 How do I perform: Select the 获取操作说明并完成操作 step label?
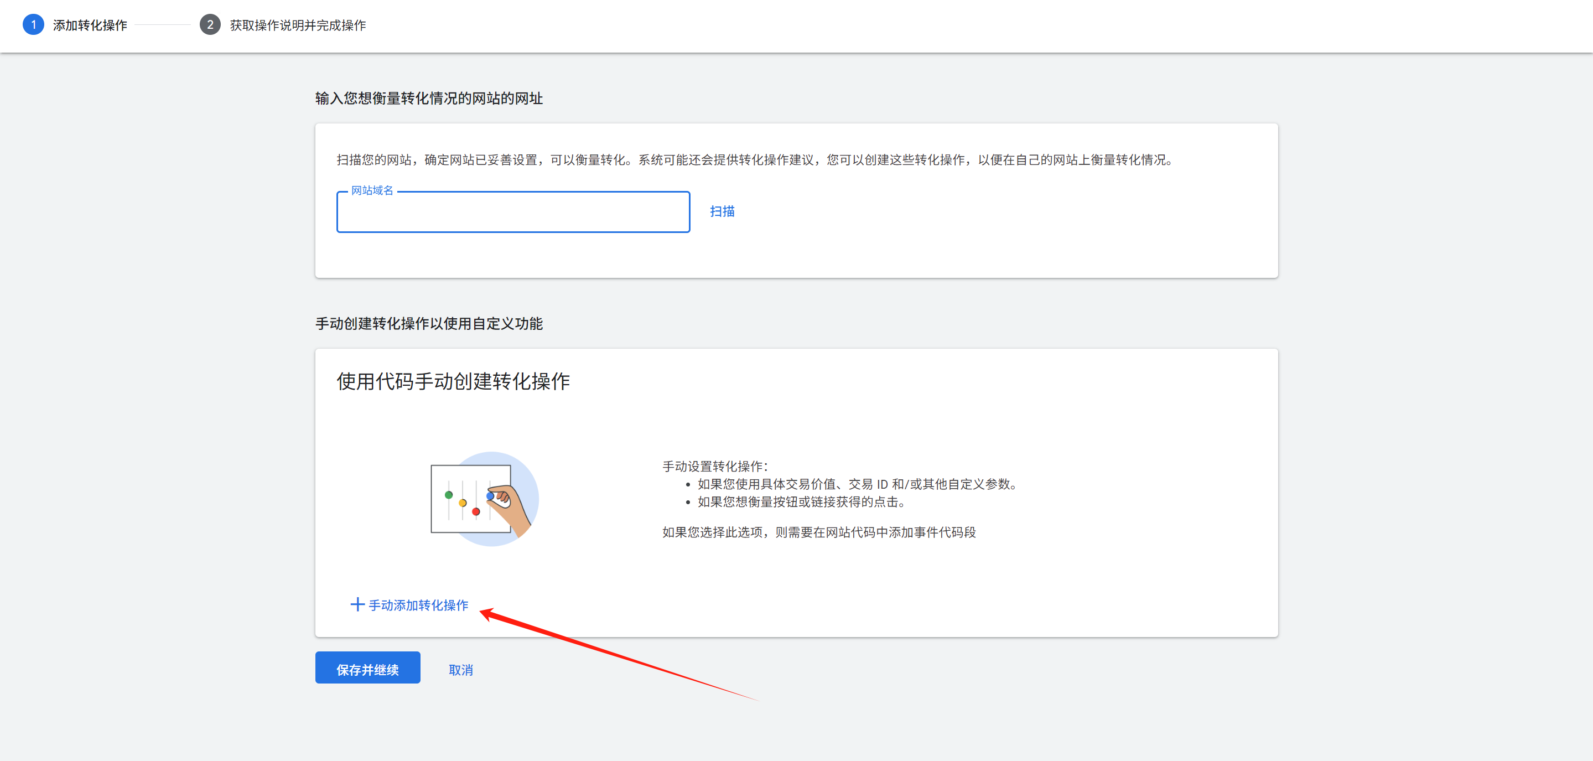(x=298, y=25)
